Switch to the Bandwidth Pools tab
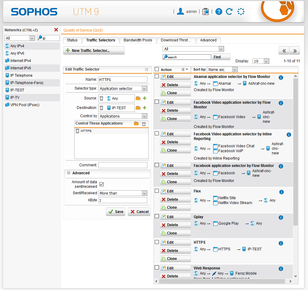Screen dimensions: 308x290 pos(138,40)
